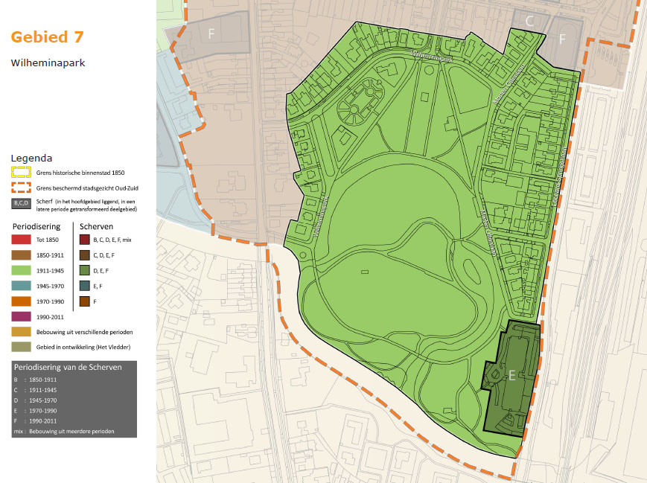Click the purple 1990-2011 period swatch
The image size is (647, 483).
22,316
